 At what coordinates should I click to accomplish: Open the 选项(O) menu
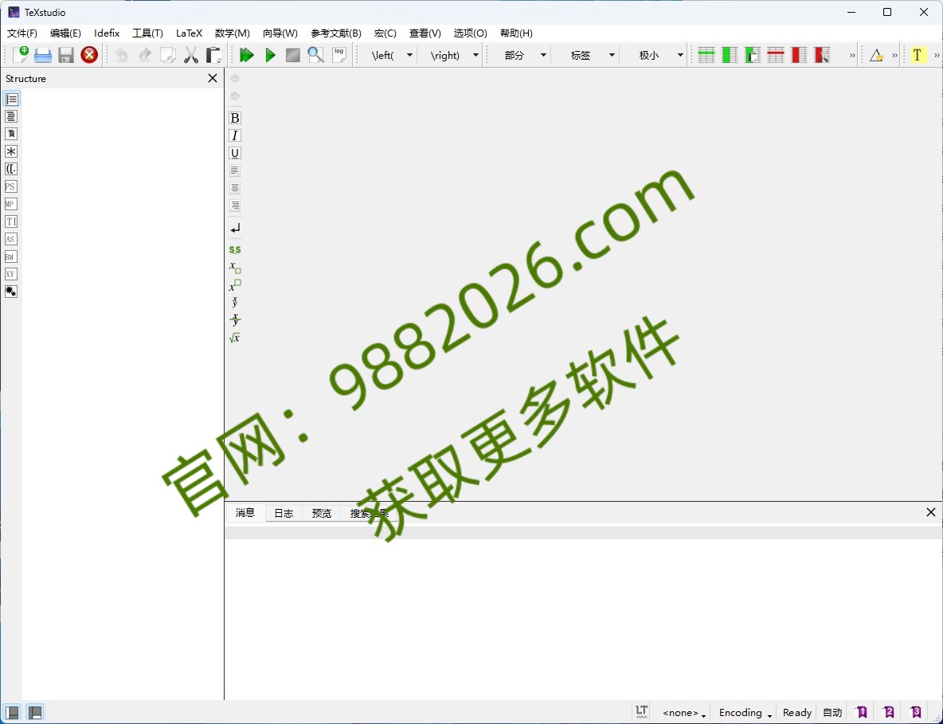[x=470, y=33]
